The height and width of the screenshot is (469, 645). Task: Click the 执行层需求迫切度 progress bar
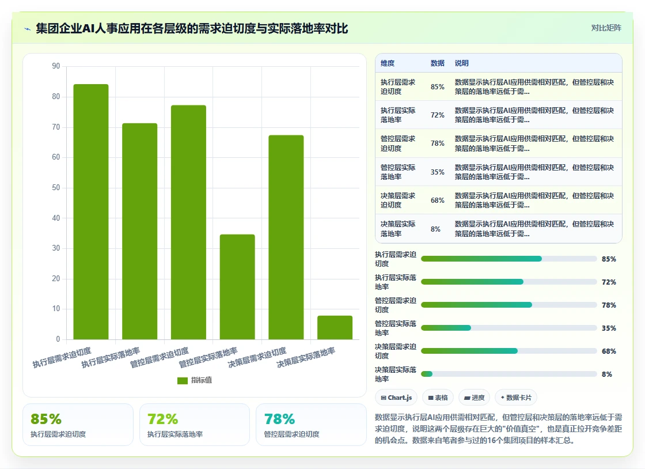coord(509,259)
